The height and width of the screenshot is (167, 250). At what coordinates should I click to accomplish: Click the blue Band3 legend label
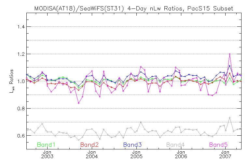click(x=132, y=145)
